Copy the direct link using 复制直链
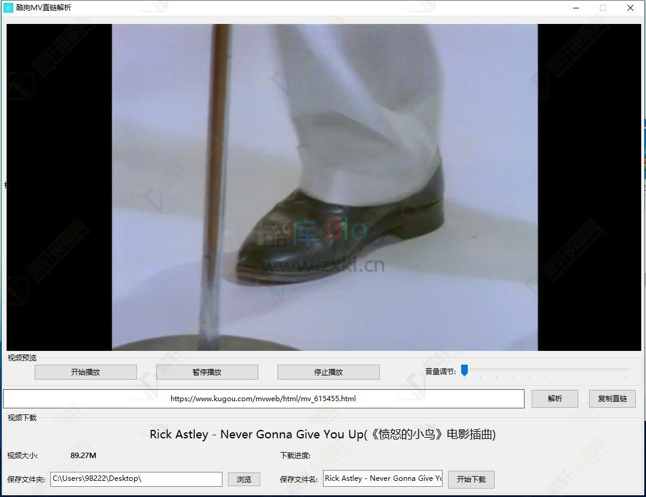The width and height of the screenshot is (646, 497). [x=612, y=398]
